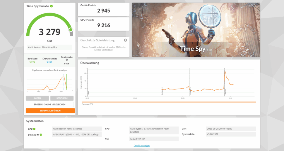The image size is (284, 151).
Task: Click the CPU field AMD Ryzen 7 8745HS
Action: (154, 130)
